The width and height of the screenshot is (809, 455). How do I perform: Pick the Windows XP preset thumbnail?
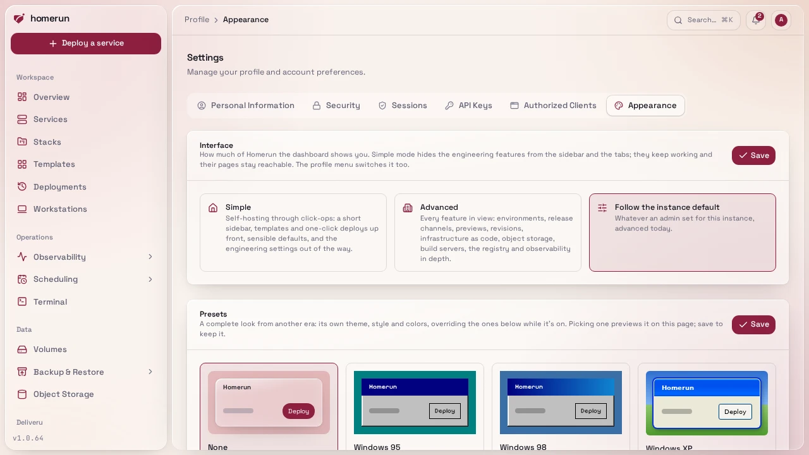click(x=707, y=403)
